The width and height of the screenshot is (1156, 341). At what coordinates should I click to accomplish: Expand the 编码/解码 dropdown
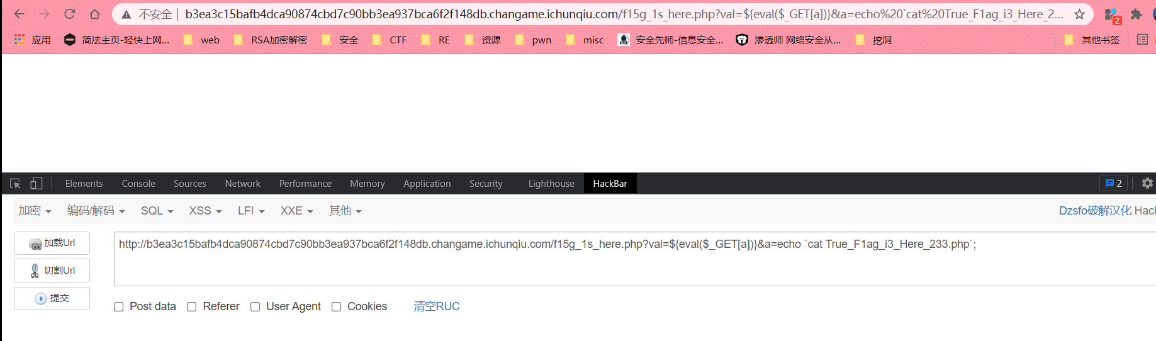pos(96,211)
